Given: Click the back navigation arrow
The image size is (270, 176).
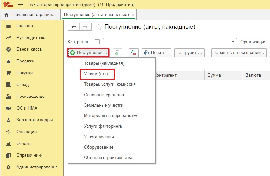Looking at the screenshot, I should pos(74,27).
